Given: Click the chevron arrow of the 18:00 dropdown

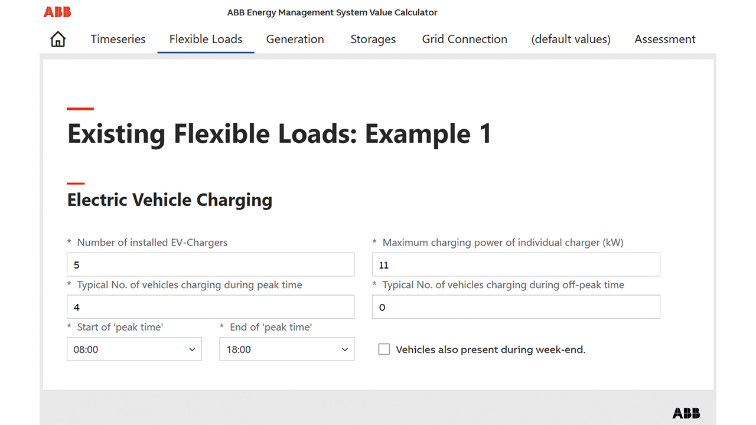Looking at the screenshot, I should (345, 349).
